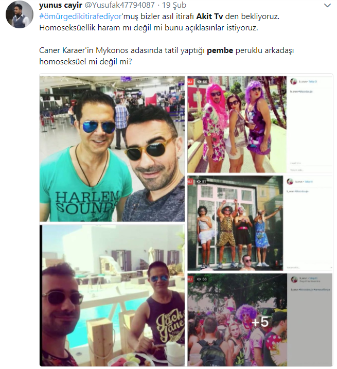Open the 19 Şub tweet timestamp
The height and width of the screenshot is (369, 337).
pyautogui.click(x=174, y=5)
